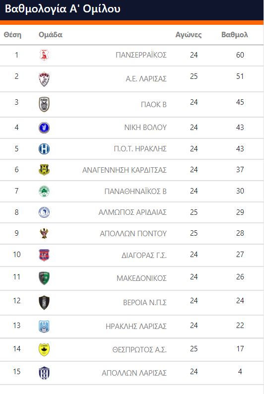Open the ΒΕΡΟΙΑ Ν.Π.Σ team name link

145,303
